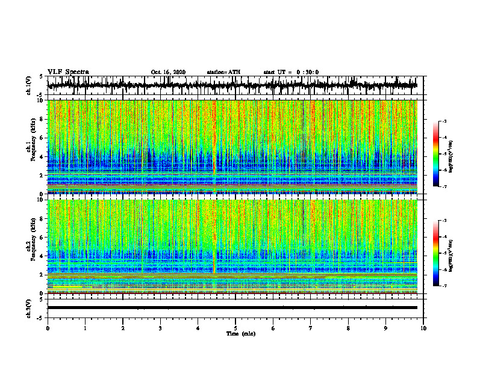Click the "VLF Spectra" plot title
The height and width of the screenshot is (368, 477).
point(68,72)
